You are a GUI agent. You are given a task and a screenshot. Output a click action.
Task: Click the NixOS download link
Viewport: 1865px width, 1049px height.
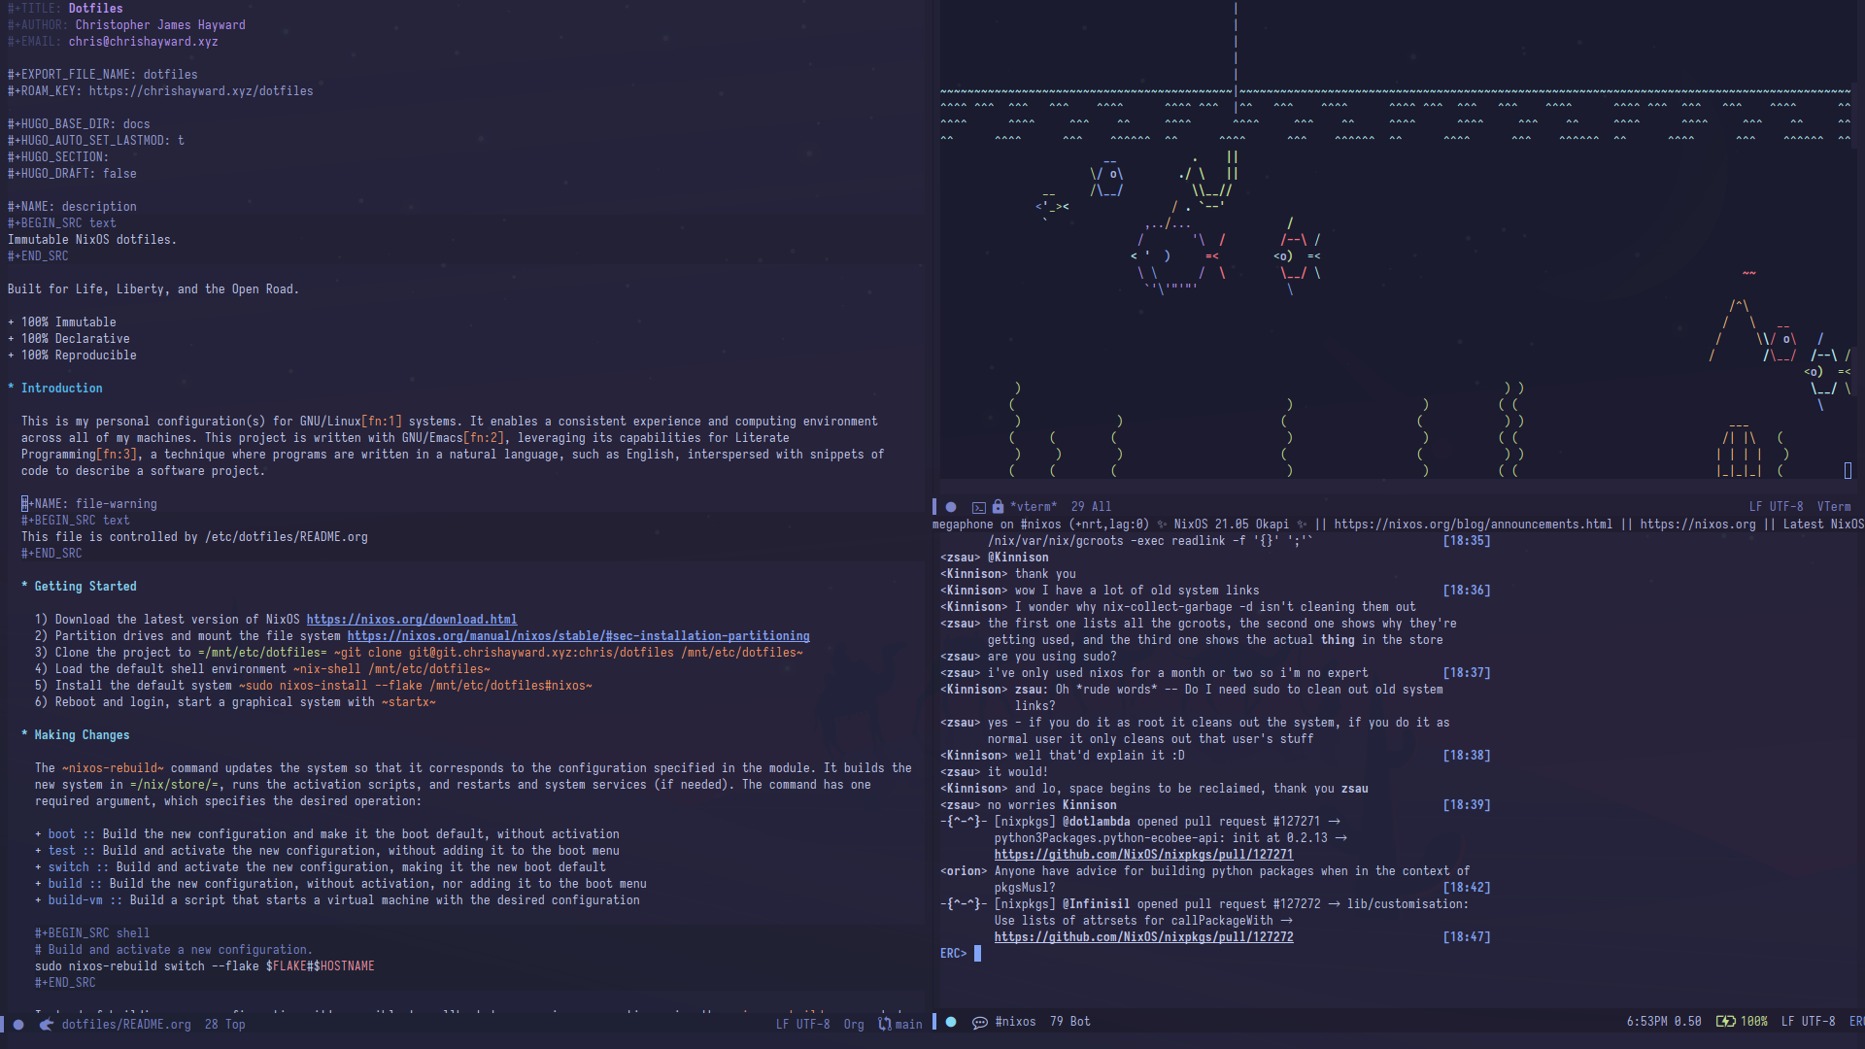(x=411, y=619)
